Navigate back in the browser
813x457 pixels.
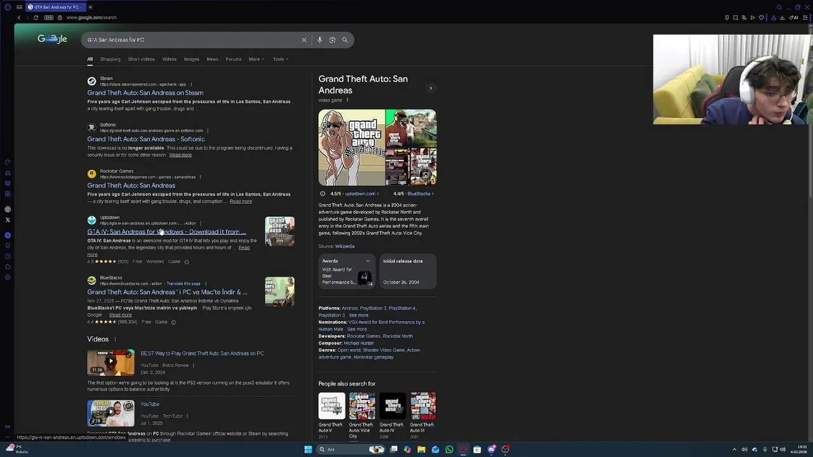[x=18, y=18]
